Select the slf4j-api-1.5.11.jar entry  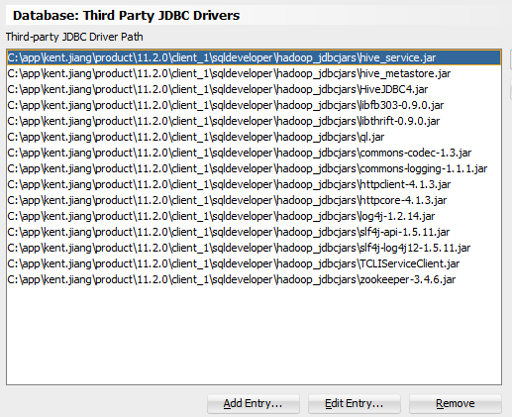pyautogui.click(x=254, y=232)
